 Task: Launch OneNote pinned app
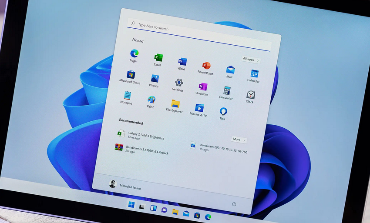click(202, 89)
